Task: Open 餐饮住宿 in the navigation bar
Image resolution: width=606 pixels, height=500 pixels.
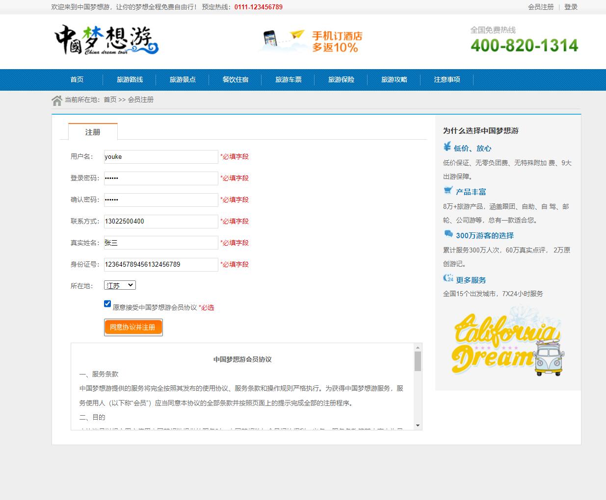Action: pos(236,79)
